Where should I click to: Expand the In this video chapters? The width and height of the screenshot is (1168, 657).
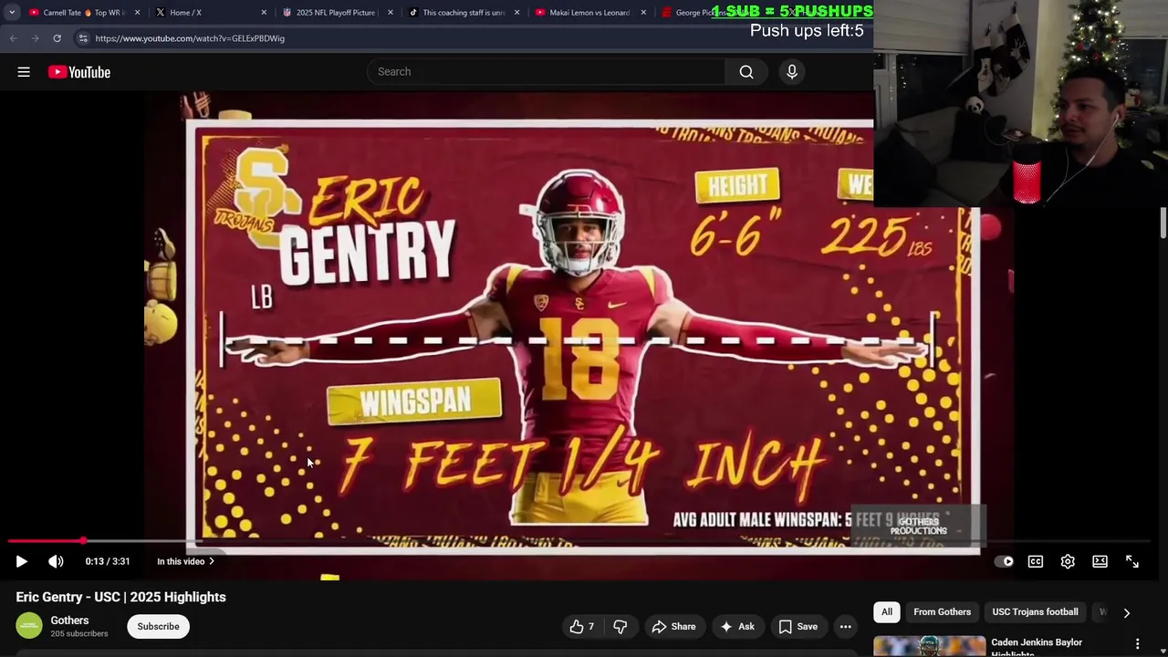185,561
